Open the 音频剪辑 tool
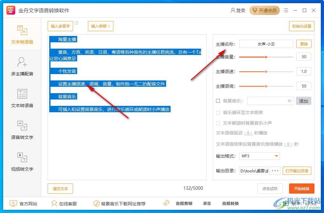 point(183,203)
